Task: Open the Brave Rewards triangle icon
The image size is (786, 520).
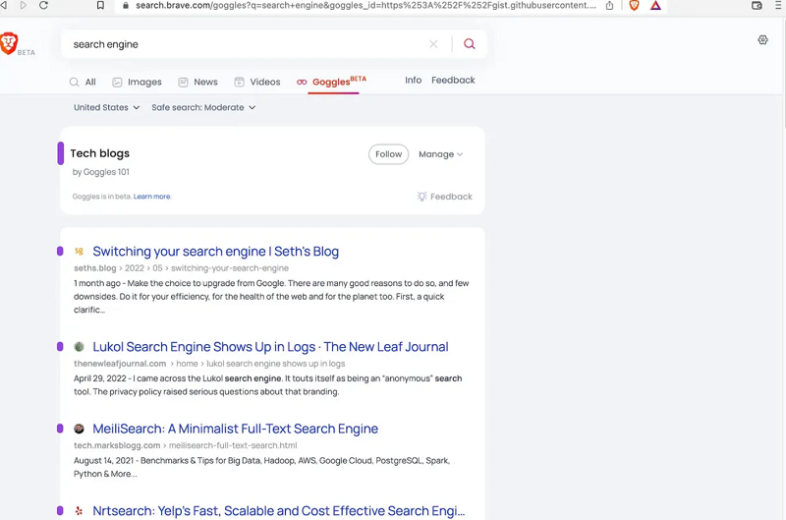Action: click(655, 6)
